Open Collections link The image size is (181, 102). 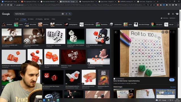[x=165, y=18]
